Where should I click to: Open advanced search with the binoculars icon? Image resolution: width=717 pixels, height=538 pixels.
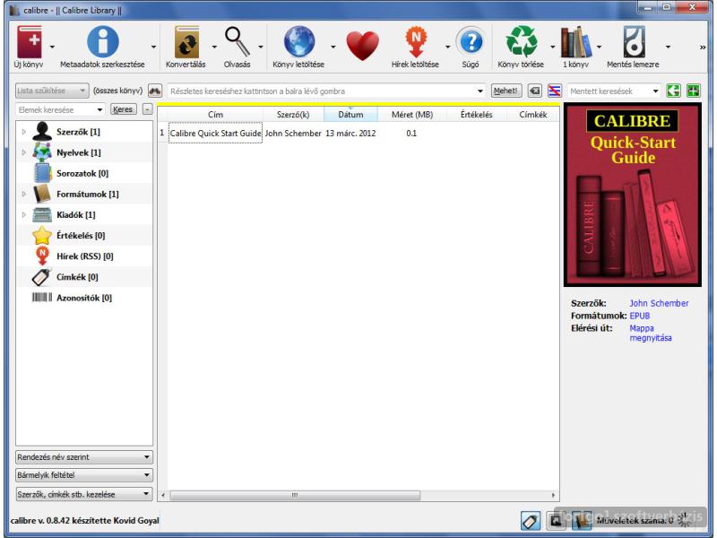(155, 91)
